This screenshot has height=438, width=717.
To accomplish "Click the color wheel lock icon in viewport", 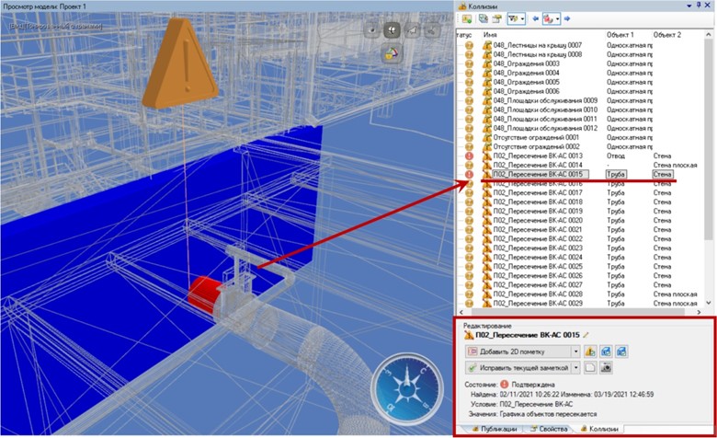I will coord(390,53).
